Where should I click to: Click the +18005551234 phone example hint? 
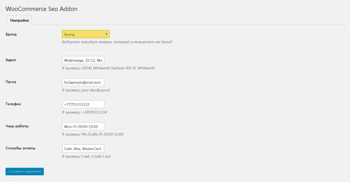point(85,112)
